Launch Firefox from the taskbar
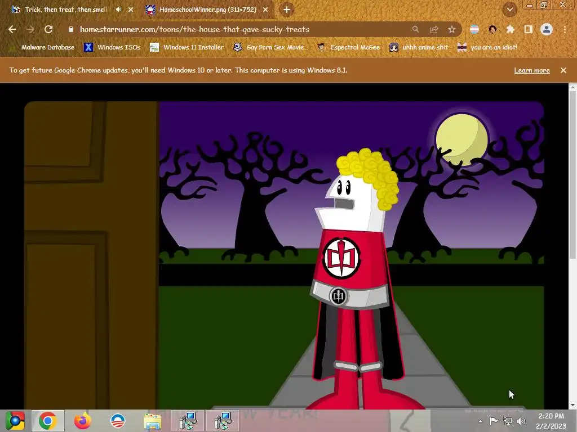 click(82, 421)
